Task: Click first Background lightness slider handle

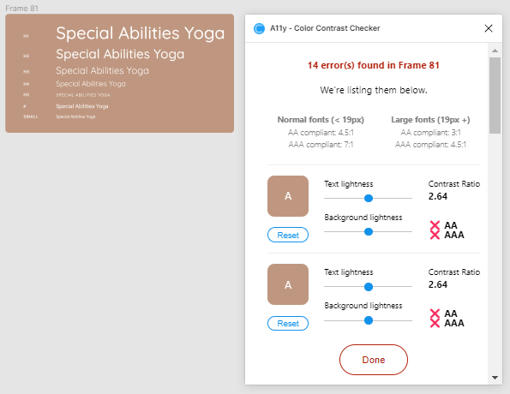Action: click(369, 231)
